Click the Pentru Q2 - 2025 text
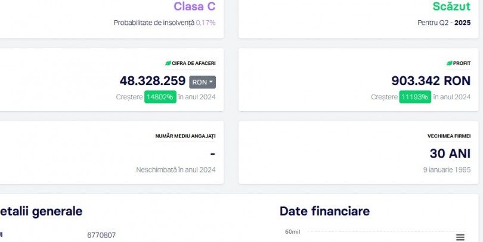Image resolution: width=483 pixels, height=242 pixels. coord(444,23)
